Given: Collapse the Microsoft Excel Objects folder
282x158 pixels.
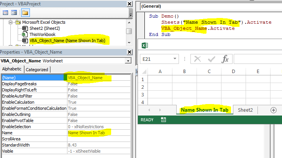Looking at the screenshot, I should 11,23.
